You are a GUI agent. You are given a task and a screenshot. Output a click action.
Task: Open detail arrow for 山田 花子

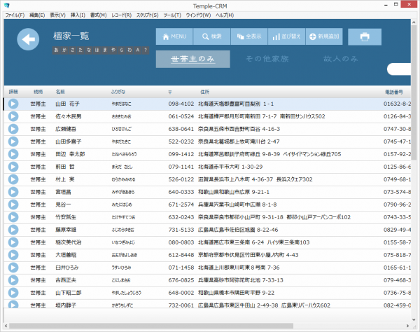(x=13, y=104)
